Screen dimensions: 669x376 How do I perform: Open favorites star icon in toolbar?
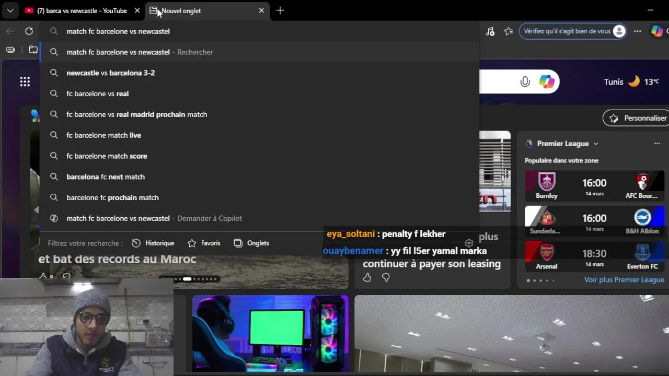(509, 31)
